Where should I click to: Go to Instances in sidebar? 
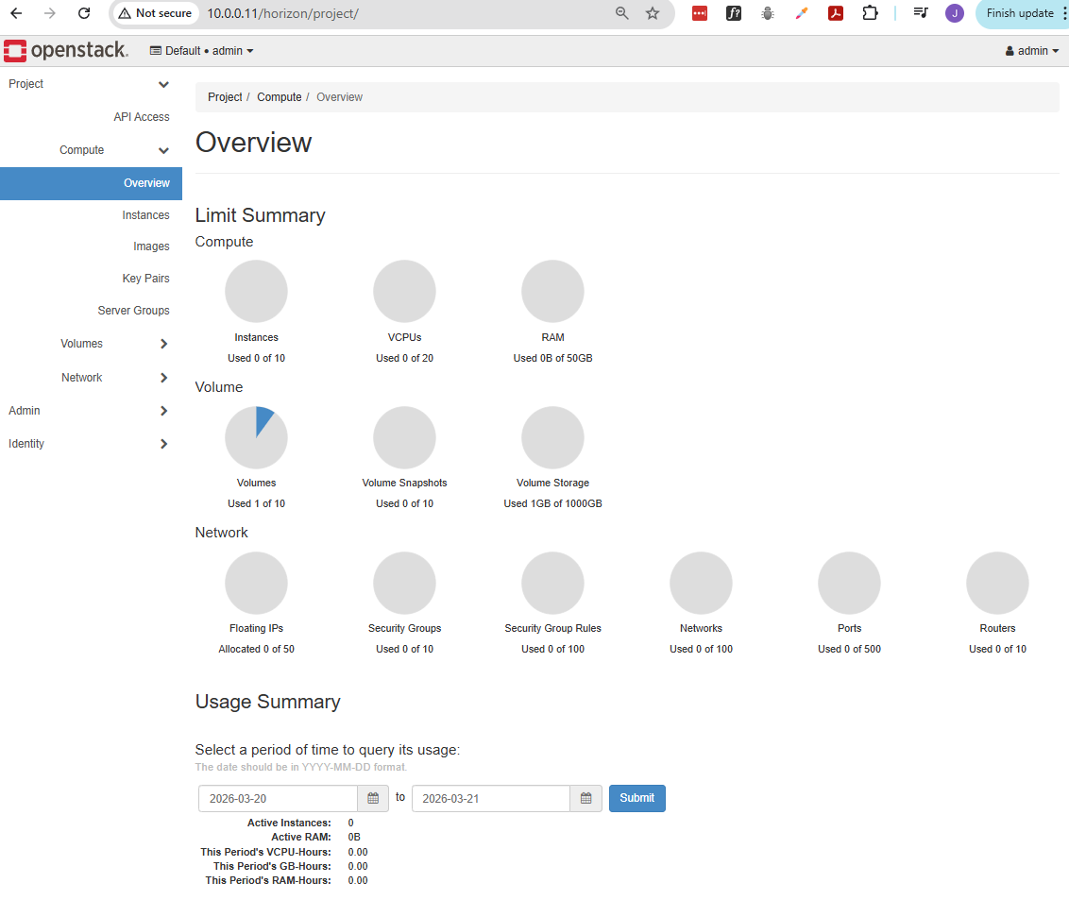coord(145,215)
